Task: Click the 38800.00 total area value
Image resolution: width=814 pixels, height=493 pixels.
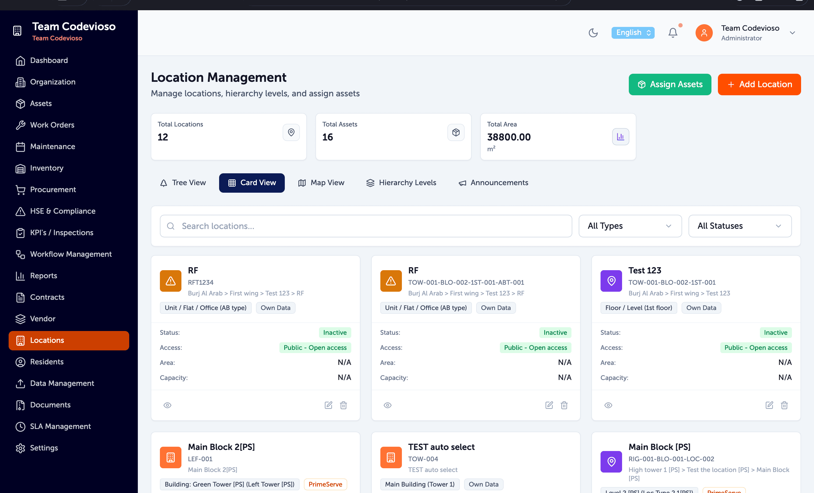Action: pos(509,137)
